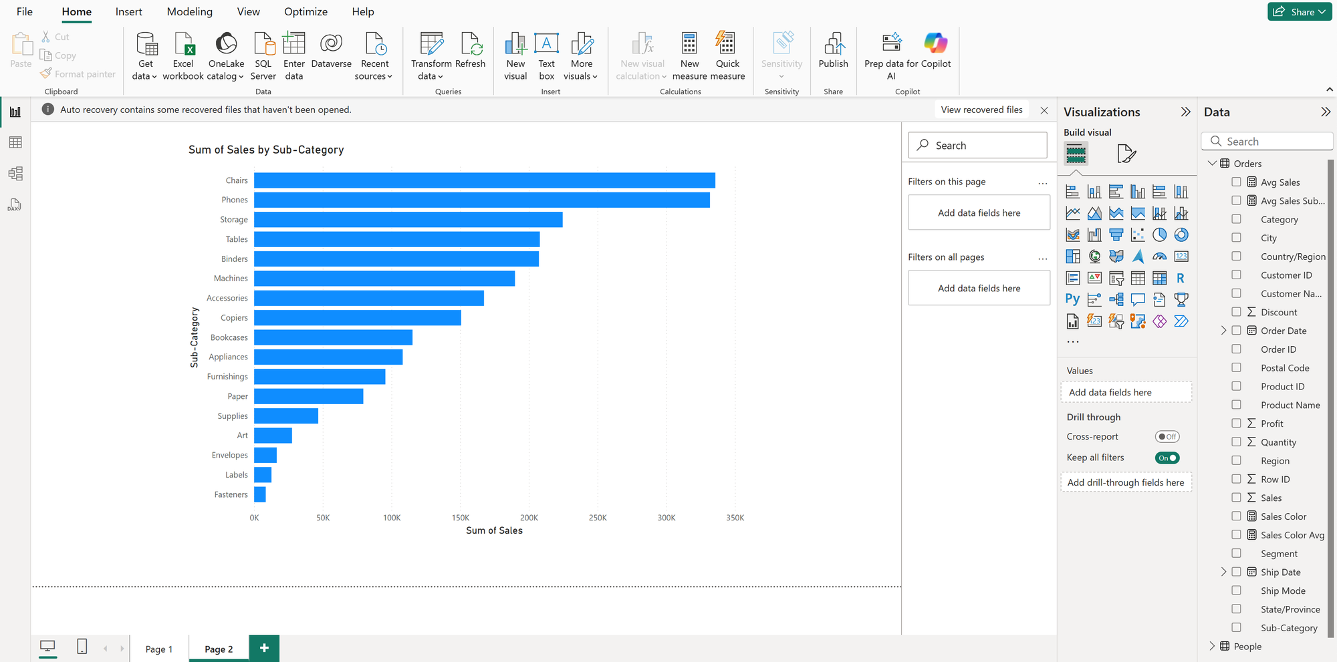Choose the gauge visual icon
Screen dimensions: 1337x662
click(x=1159, y=257)
